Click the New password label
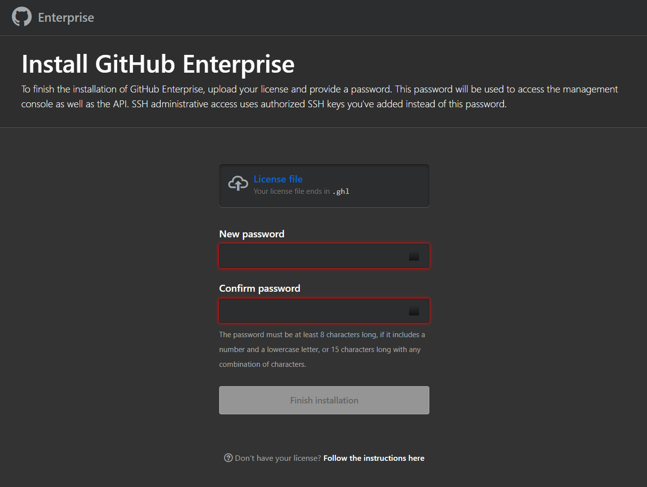647x487 pixels. point(252,234)
